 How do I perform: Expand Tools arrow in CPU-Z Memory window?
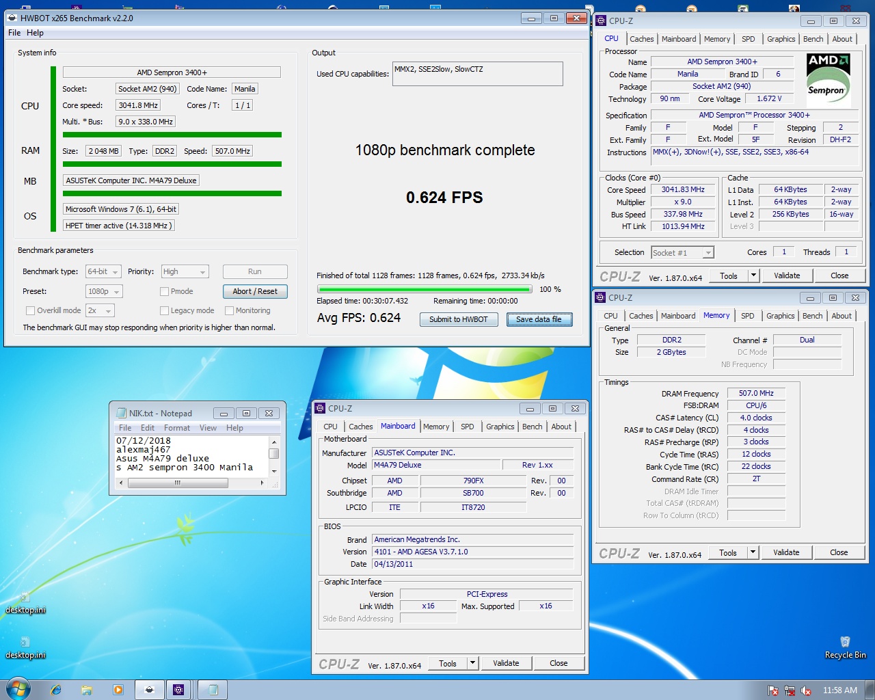click(753, 552)
